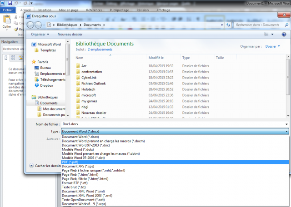
Task: Open the dialog help question mark icon
Action: click(284, 34)
